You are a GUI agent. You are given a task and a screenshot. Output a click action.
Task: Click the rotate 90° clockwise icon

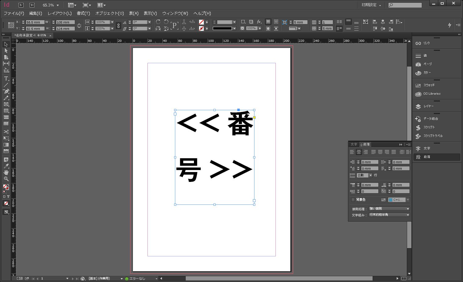(x=158, y=22)
